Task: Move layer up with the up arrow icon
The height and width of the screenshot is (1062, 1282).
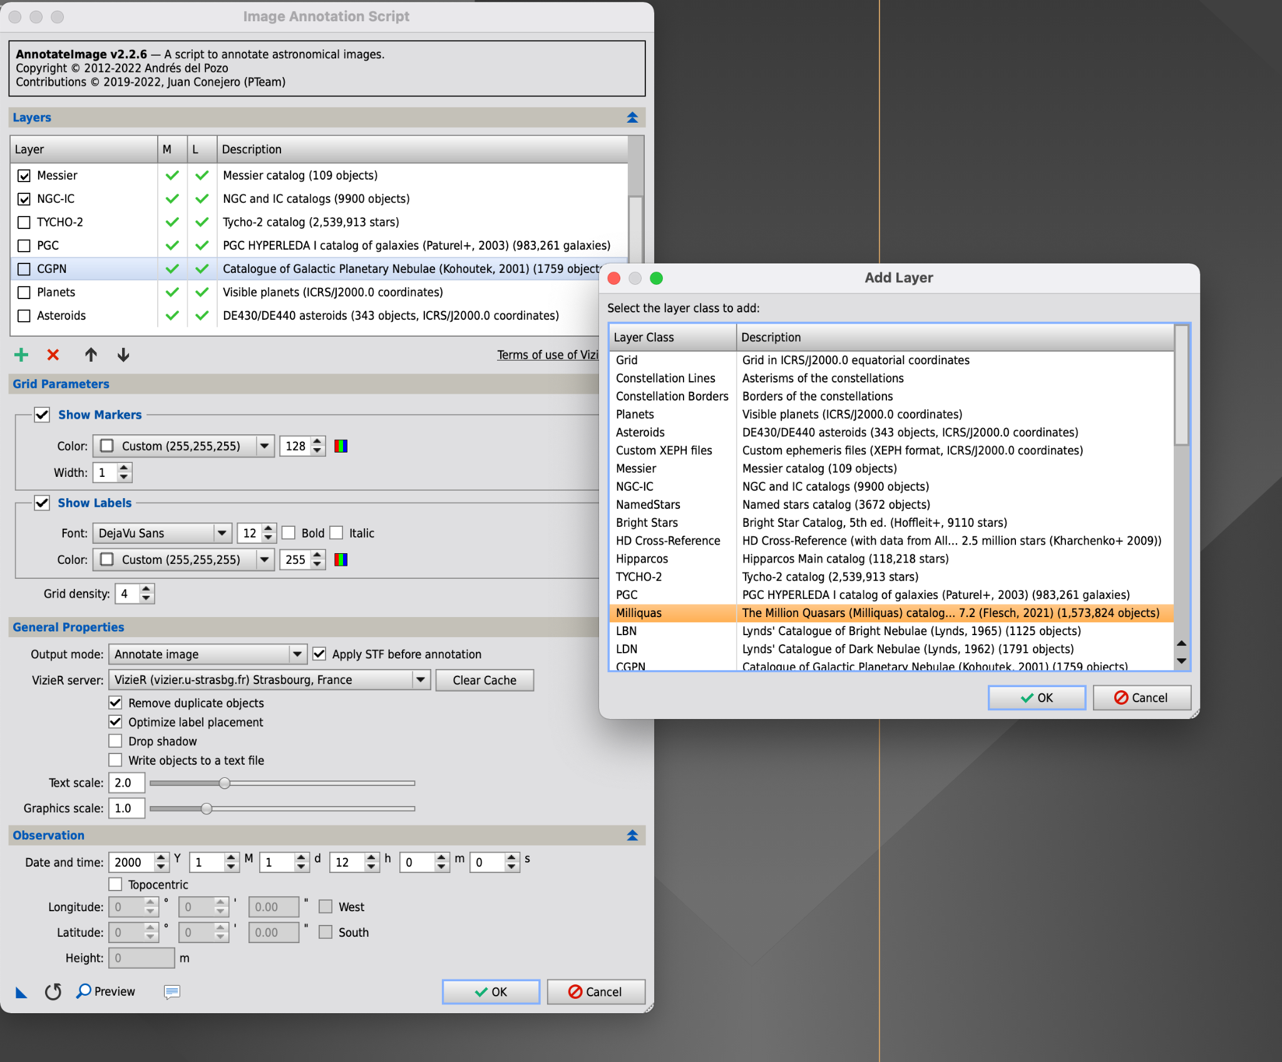Action: 91,355
